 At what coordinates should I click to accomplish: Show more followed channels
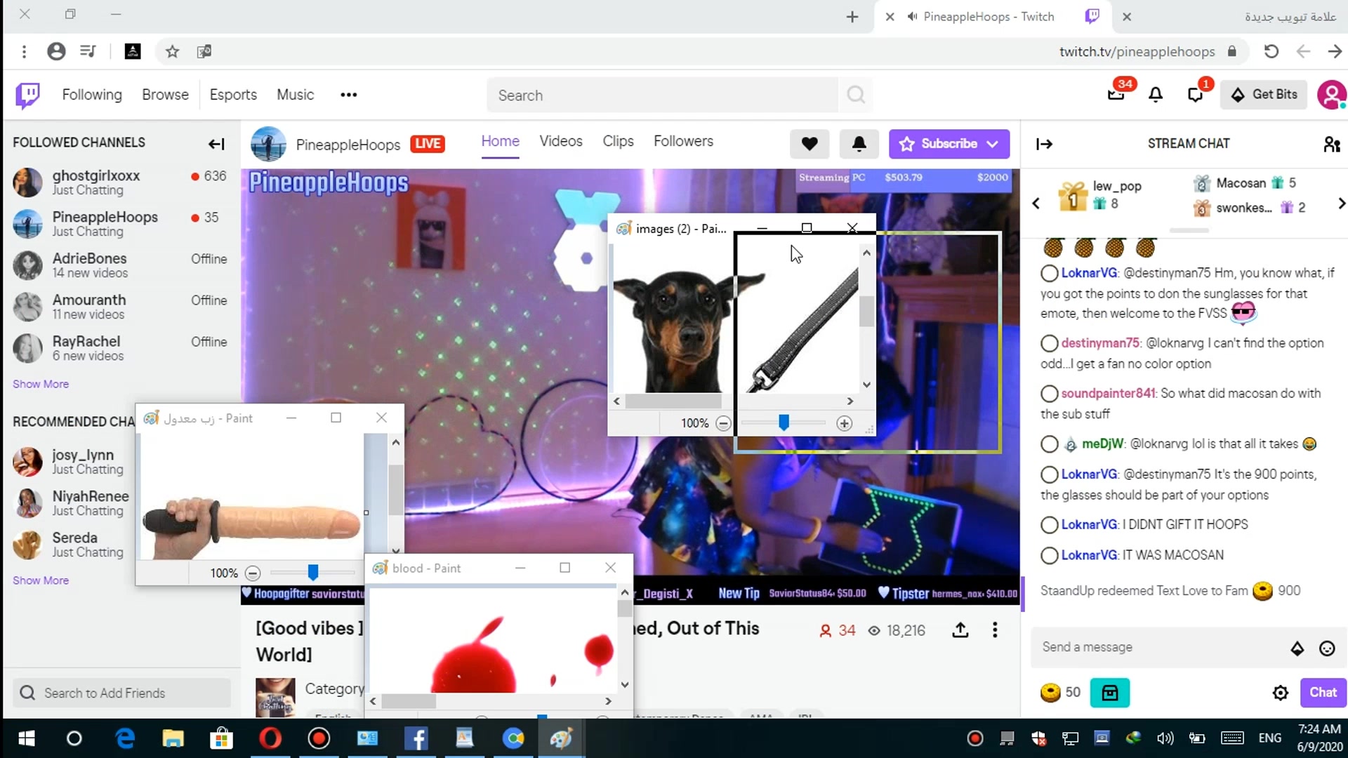[x=41, y=384]
